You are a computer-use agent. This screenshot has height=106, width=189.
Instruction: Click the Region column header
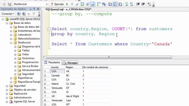[x=73, y=67]
